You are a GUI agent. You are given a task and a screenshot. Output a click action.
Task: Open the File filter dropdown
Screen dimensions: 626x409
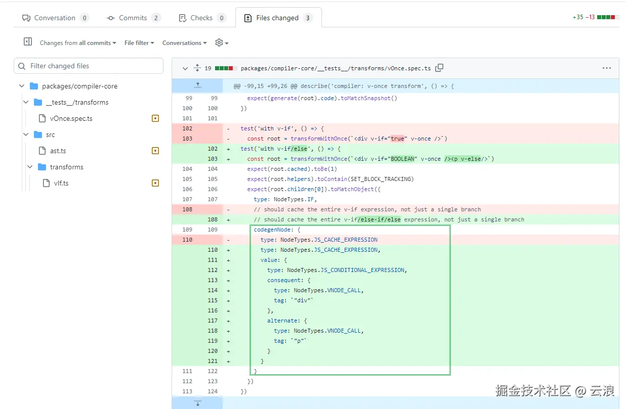(x=139, y=43)
